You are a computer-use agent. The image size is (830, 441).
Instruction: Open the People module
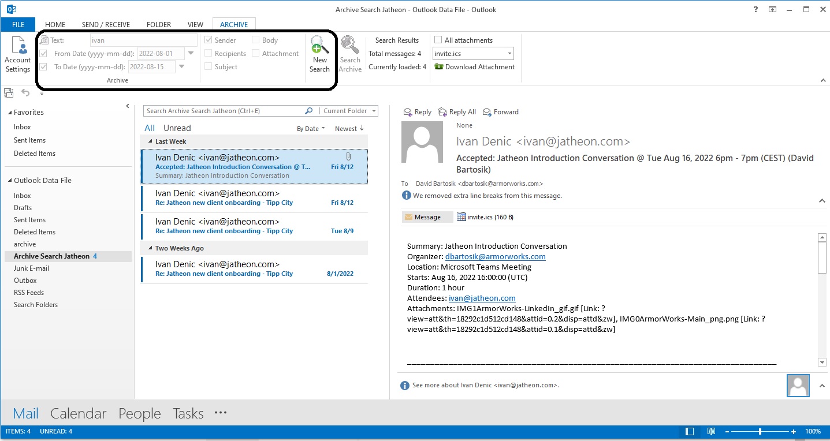(x=140, y=413)
